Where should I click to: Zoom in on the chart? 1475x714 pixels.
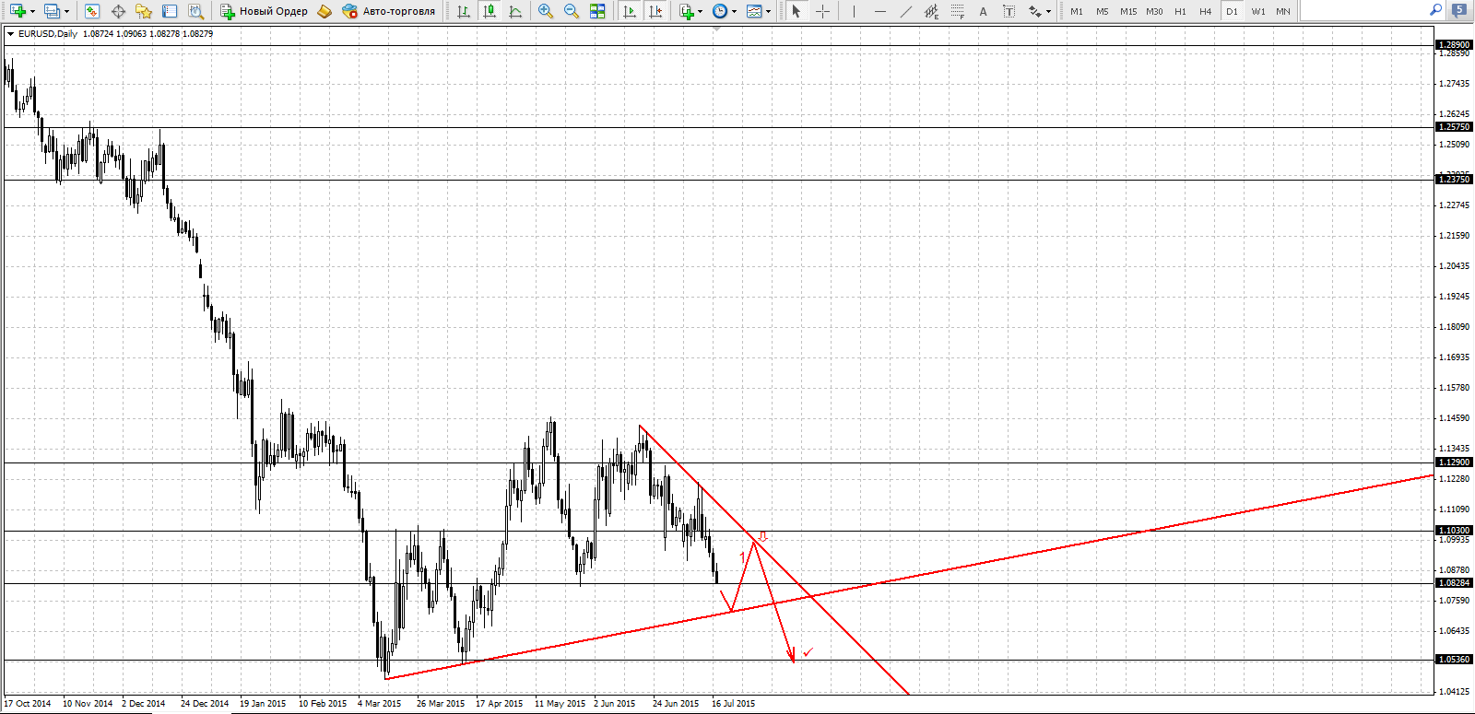(x=546, y=11)
